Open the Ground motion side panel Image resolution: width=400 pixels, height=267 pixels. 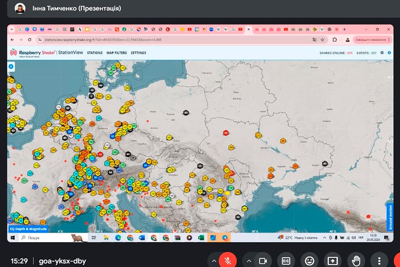[x=390, y=217]
